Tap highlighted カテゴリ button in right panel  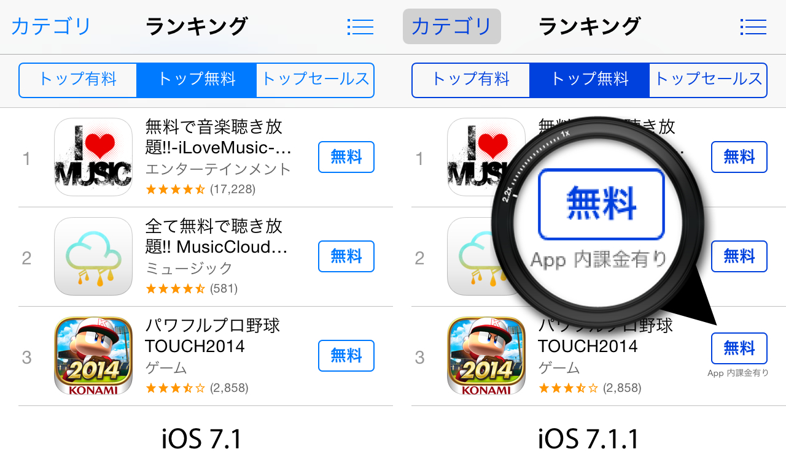click(452, 26)
